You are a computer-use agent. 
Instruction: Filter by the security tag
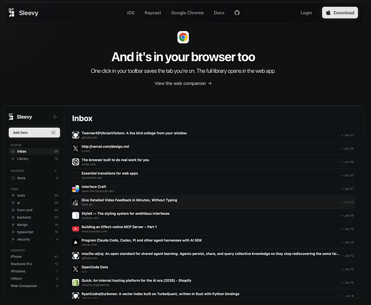(x=34, y=239)
